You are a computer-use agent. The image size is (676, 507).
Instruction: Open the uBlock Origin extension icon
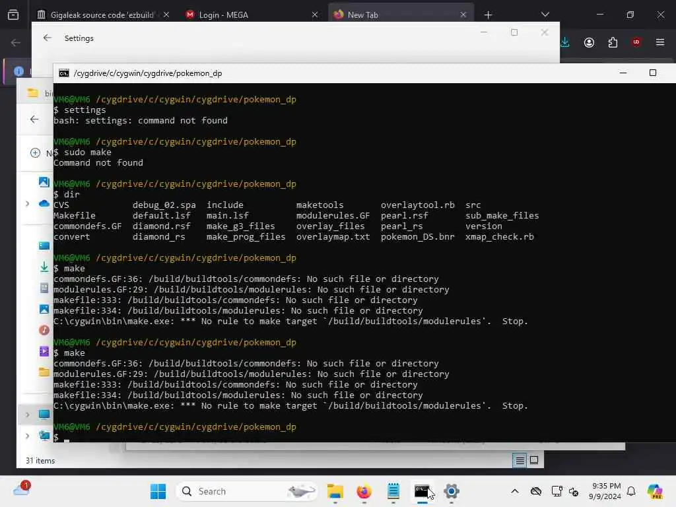click(x=636, y=42)
